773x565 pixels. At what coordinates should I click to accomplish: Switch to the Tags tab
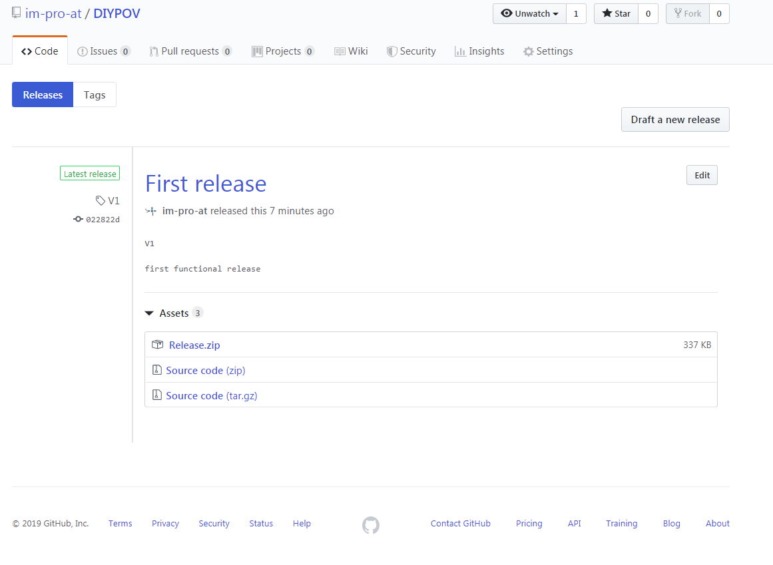94,94
